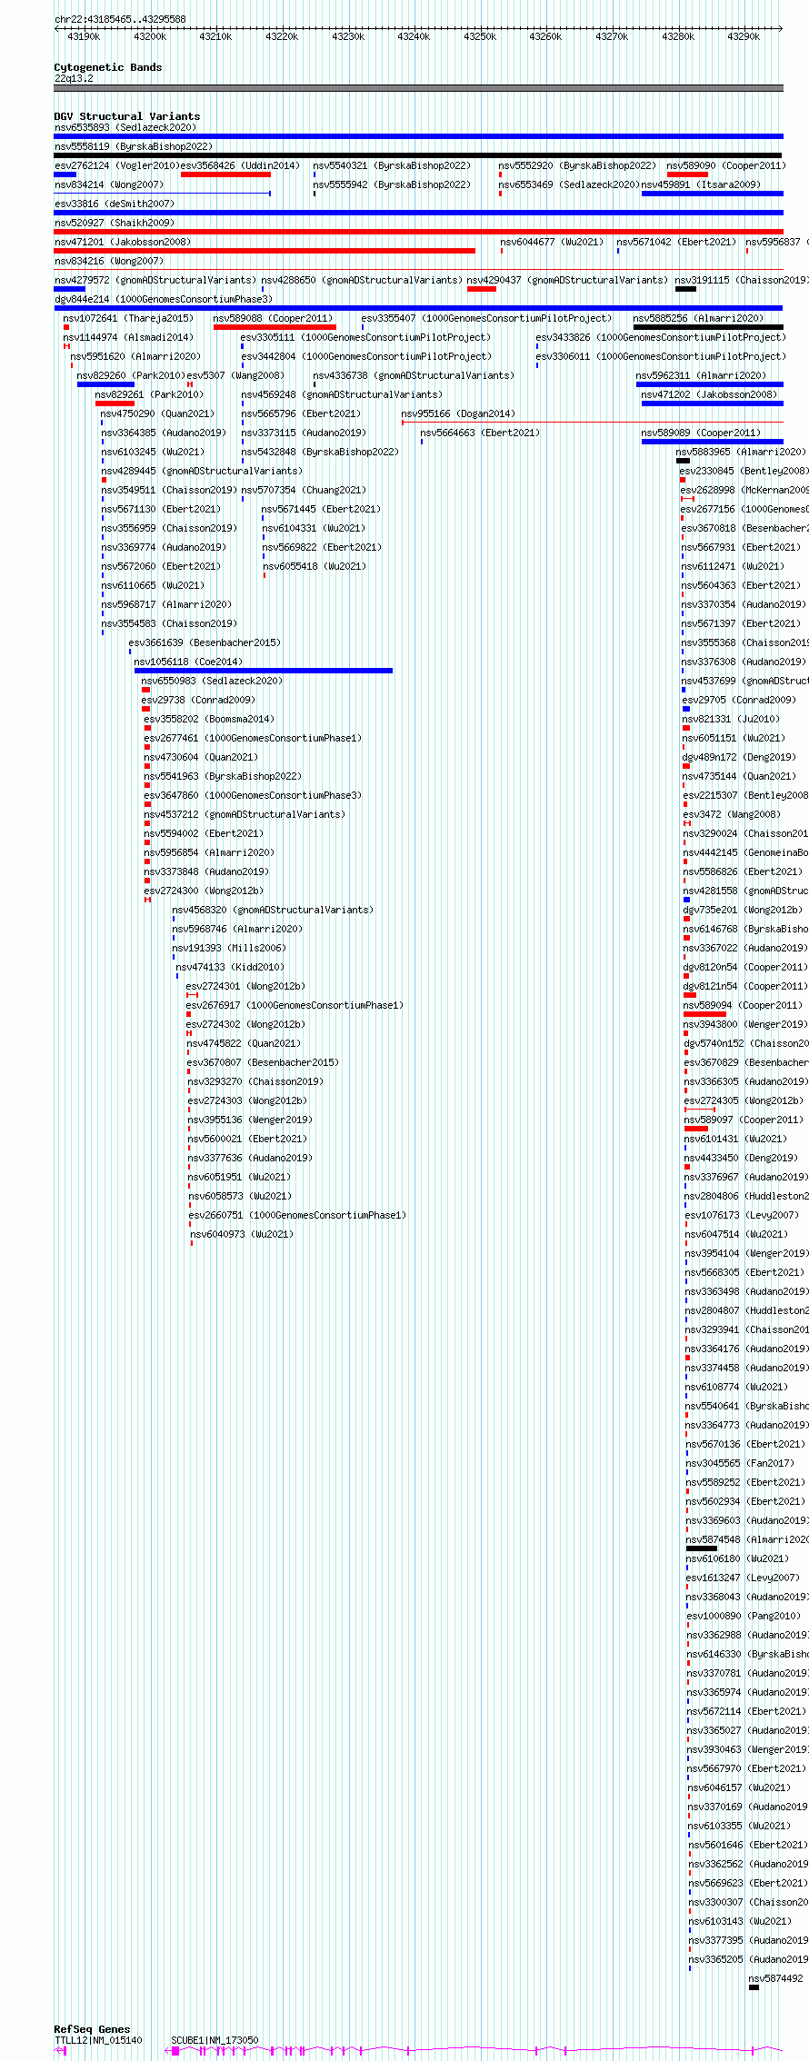Click the chr22:43185465..43295588 coordinate label
809x2061 pixels.
coord(120,19)
